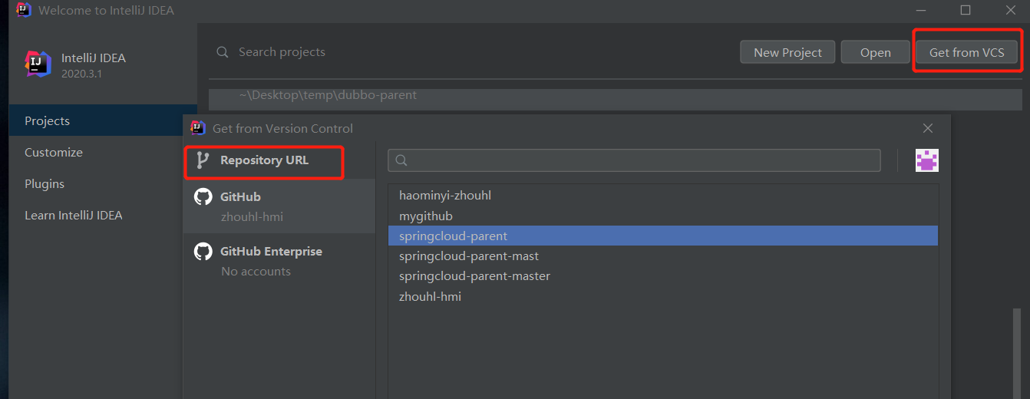The image size is (1030, 399).
Task: Select the springcloud-parent-master repository
Action: tap(474, 276)
